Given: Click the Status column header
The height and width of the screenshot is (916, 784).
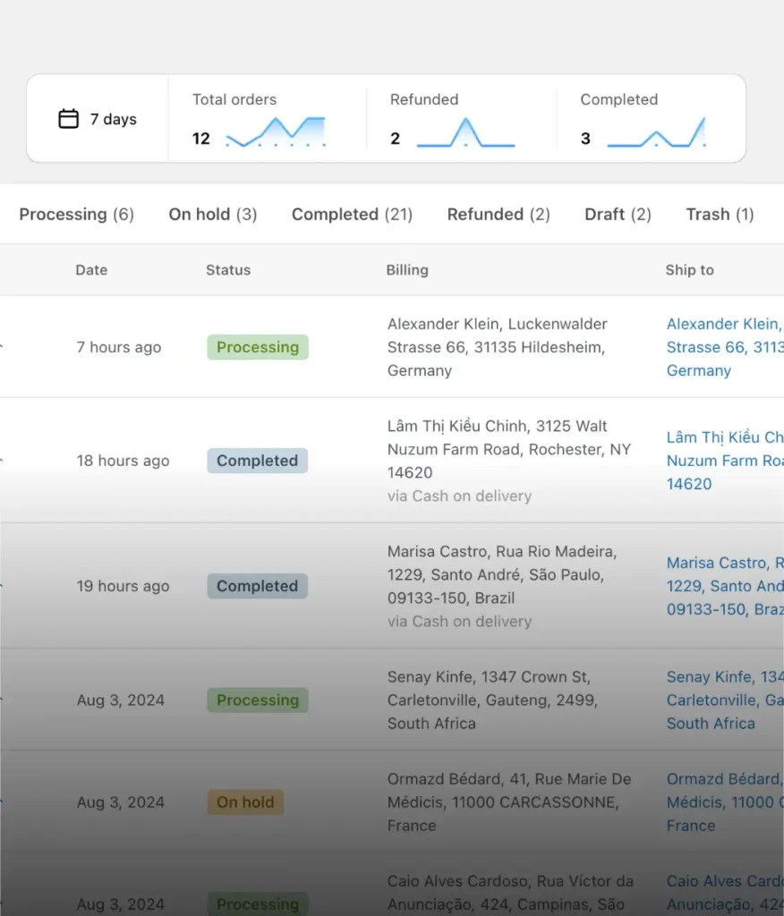Looking at the screenshot, I should 228,270.
